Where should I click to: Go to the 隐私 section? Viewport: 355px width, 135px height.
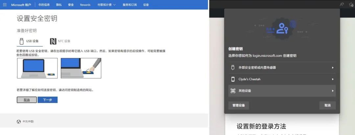click(59, 5)
